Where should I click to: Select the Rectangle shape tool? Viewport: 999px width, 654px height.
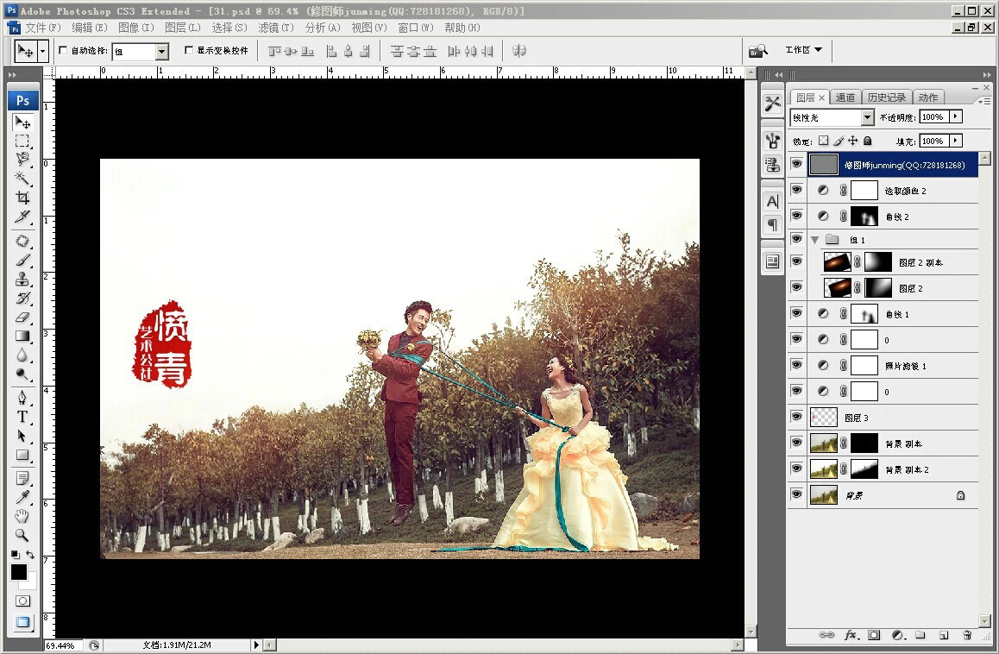pos(22,455)
